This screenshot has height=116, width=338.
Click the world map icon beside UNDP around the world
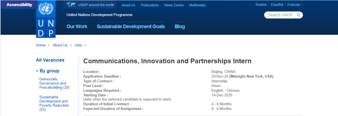point(71,4)
